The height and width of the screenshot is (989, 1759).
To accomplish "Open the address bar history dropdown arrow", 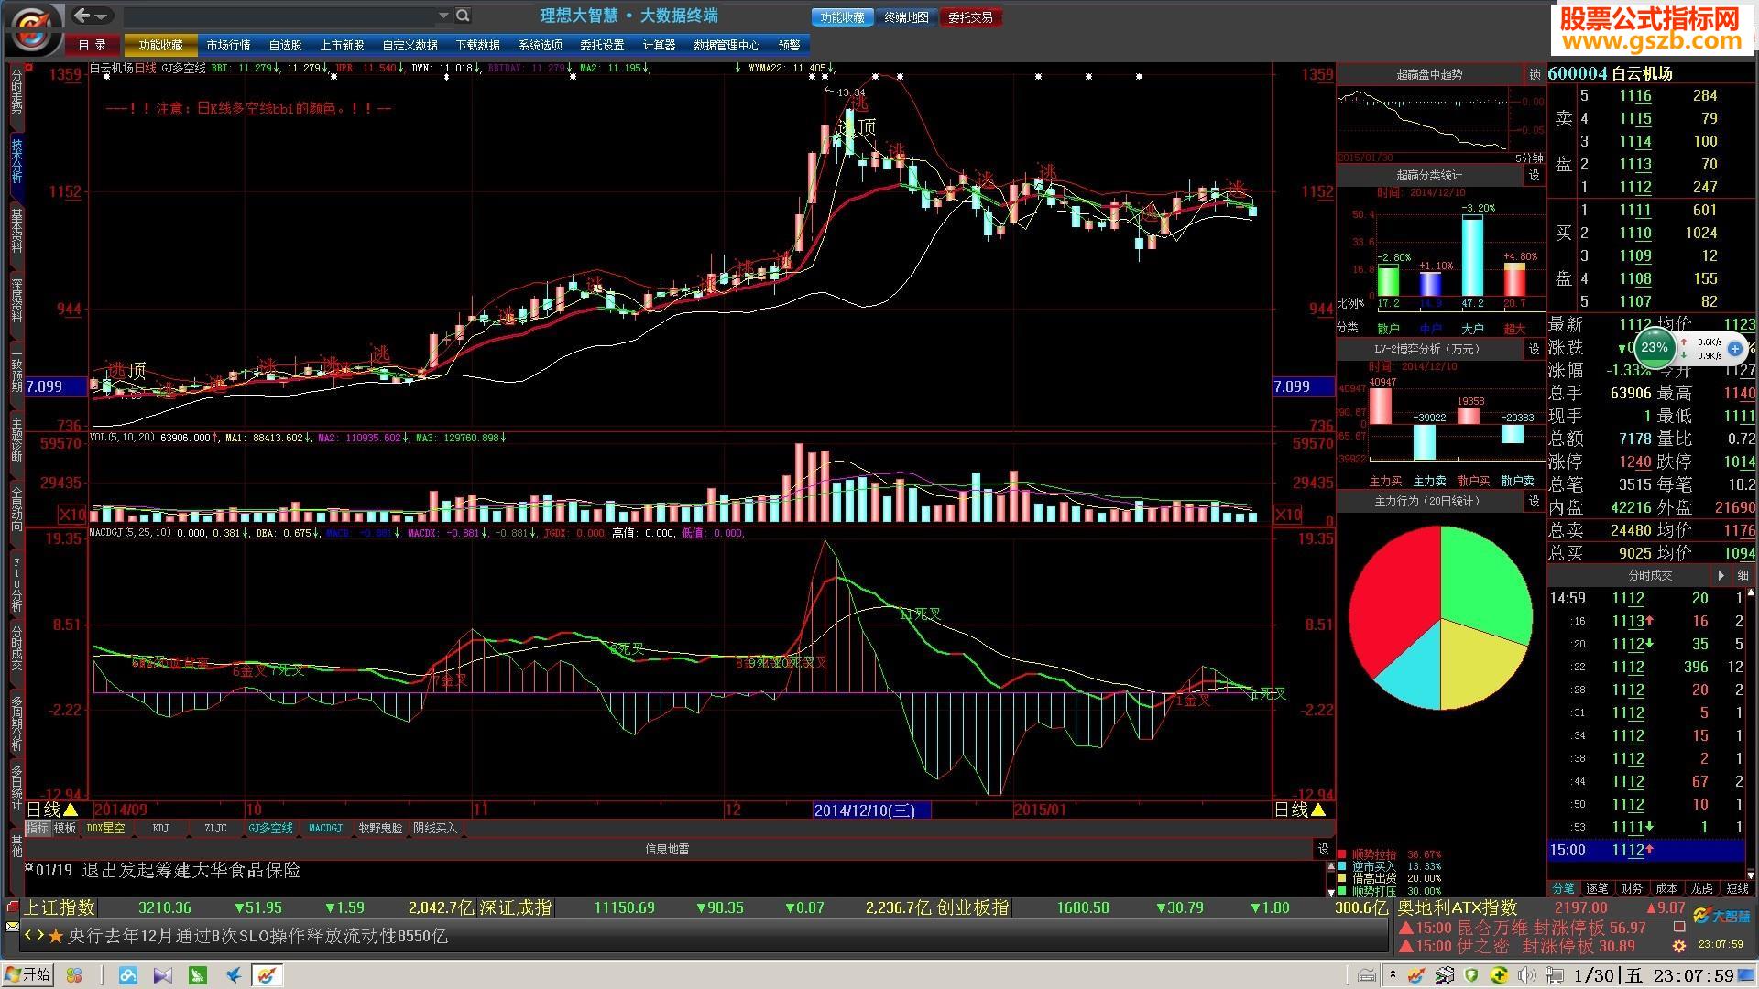I will click(443, 16).
